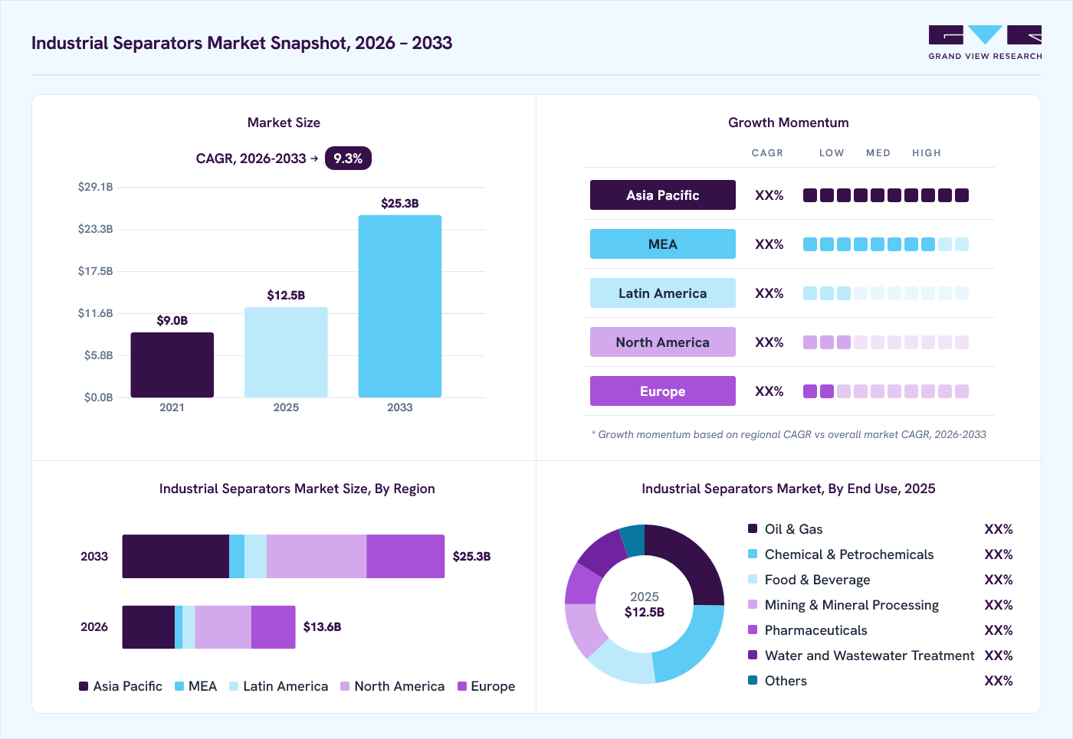The image size is (1073, 739).
Task: Select the Latin America swatch in region legend
Action: tap(234, 686)
